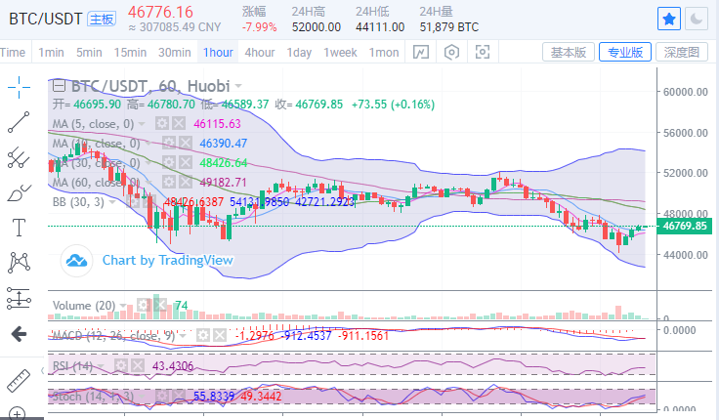Switch to 基本版 basic chart version
Screen dimensions: 719x420
coord(569,53)
